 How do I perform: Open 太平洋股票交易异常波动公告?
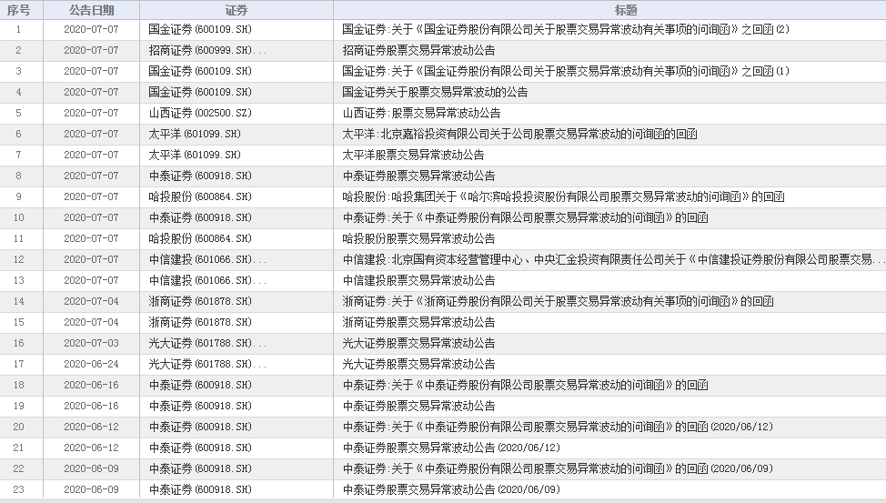413,155
